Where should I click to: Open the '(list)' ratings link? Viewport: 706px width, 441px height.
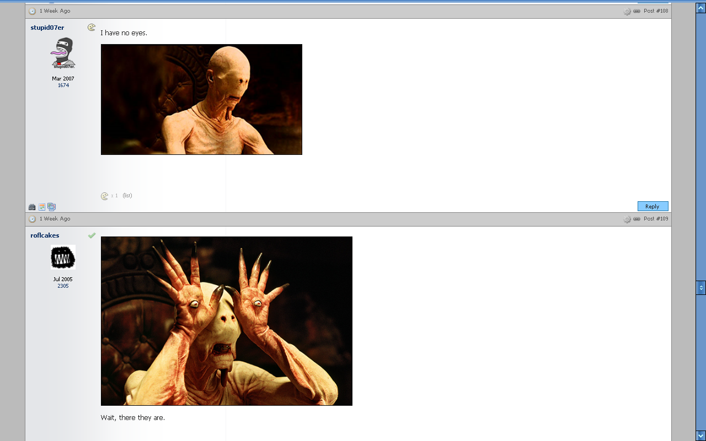(x=127, y=196)
